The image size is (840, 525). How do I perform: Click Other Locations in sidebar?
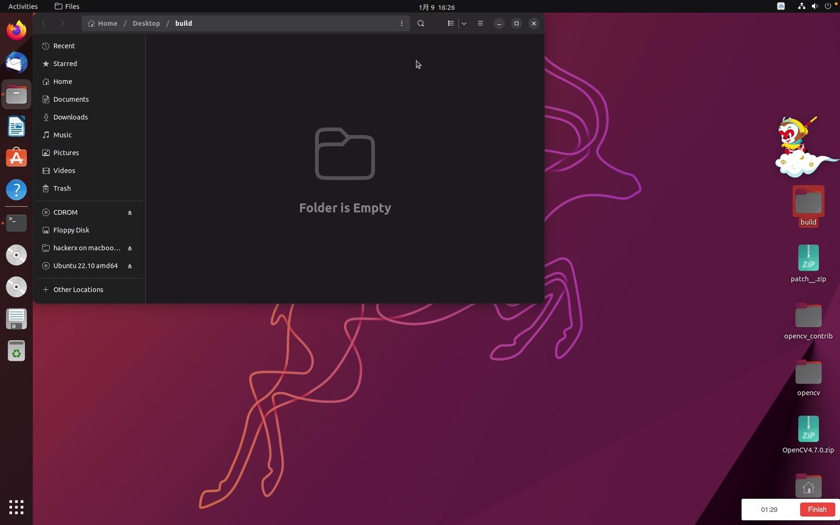pyautogui.click(x=78, y=289)
